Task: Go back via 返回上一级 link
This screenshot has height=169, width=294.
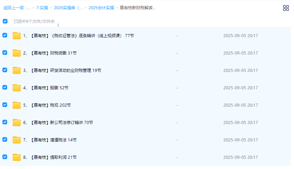Action: coord(14,8)
